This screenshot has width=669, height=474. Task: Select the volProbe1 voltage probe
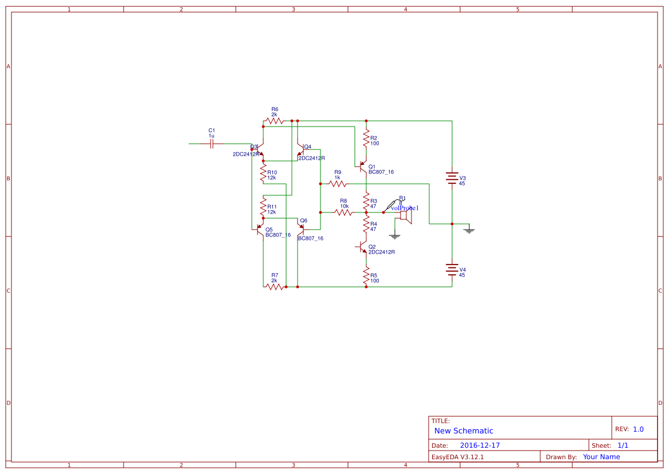(x=395, y=206)
